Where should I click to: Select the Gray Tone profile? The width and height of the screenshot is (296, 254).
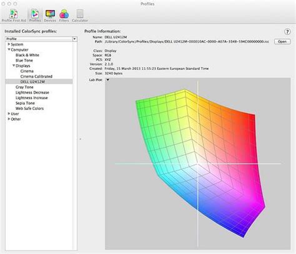[24, 87]
